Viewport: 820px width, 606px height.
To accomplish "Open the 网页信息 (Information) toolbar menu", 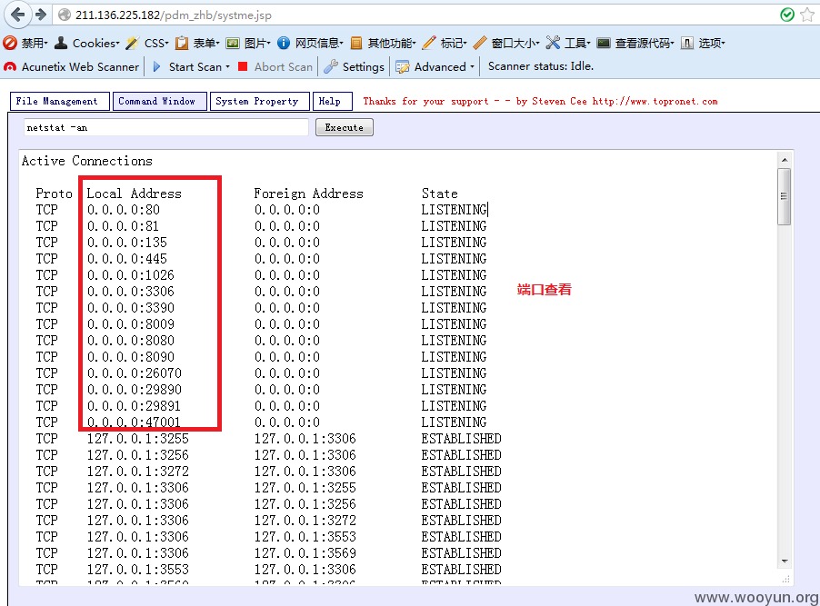I will coord(318,43).
